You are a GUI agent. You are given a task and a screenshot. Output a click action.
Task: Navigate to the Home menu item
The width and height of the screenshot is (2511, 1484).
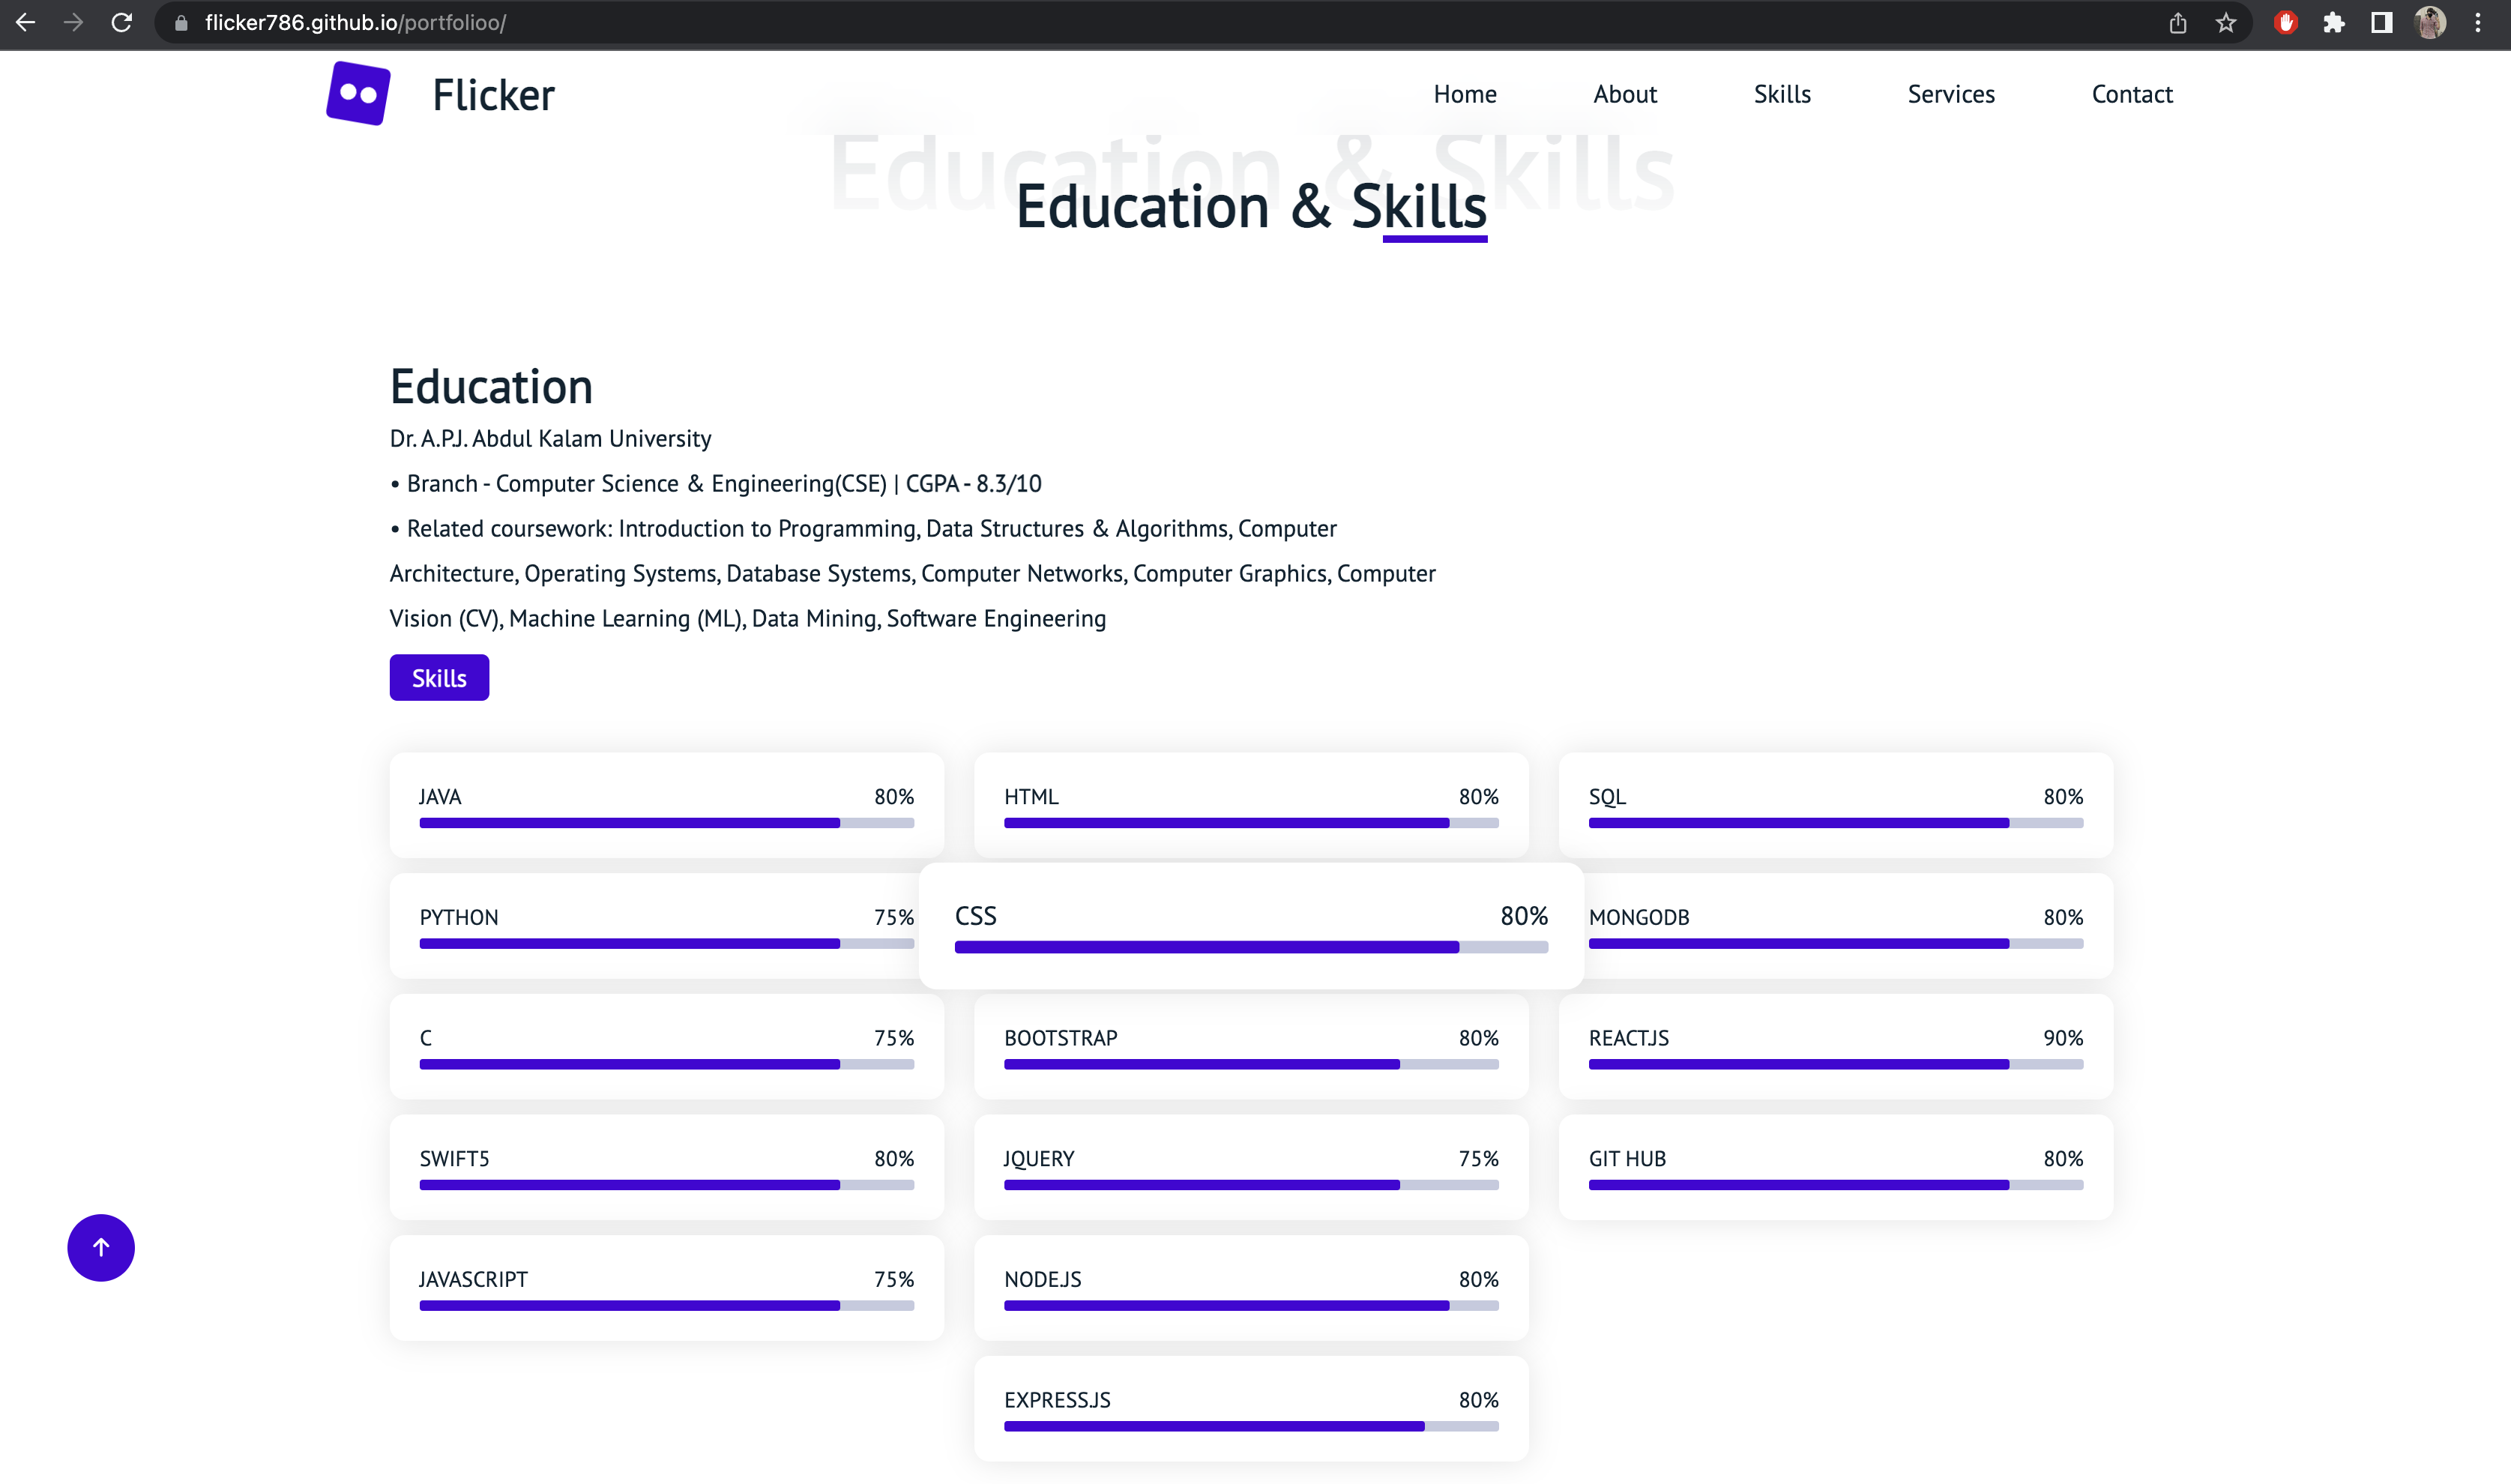[1464, 93]
